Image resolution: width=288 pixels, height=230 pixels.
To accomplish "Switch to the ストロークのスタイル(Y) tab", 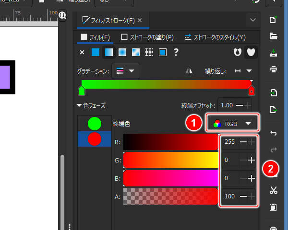I will (215, 37).
